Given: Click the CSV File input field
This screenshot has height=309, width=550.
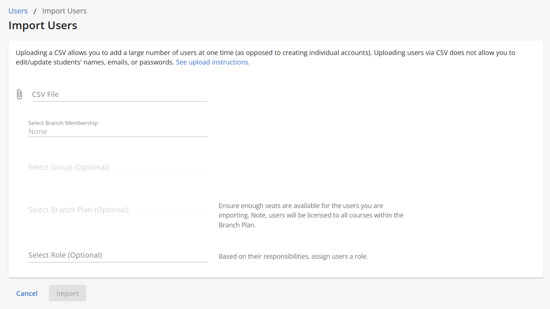Looking at the screenshot, I should pos(119,94).
